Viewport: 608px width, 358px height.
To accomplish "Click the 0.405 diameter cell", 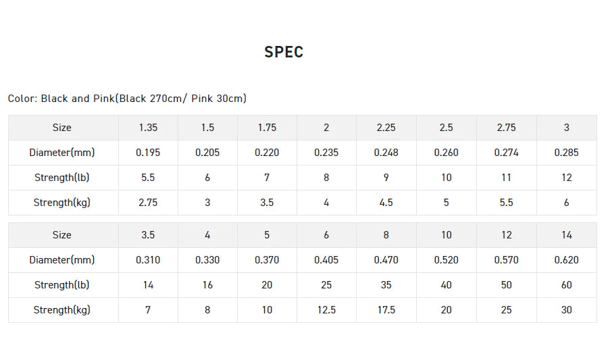I will (326, 260).
